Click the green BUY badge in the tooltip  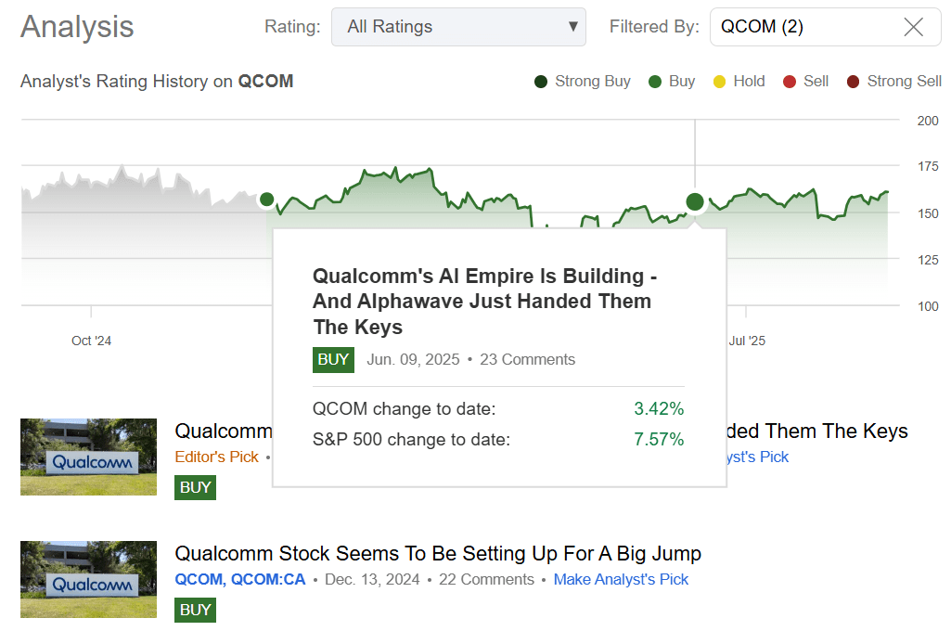[x=333, y=360]
